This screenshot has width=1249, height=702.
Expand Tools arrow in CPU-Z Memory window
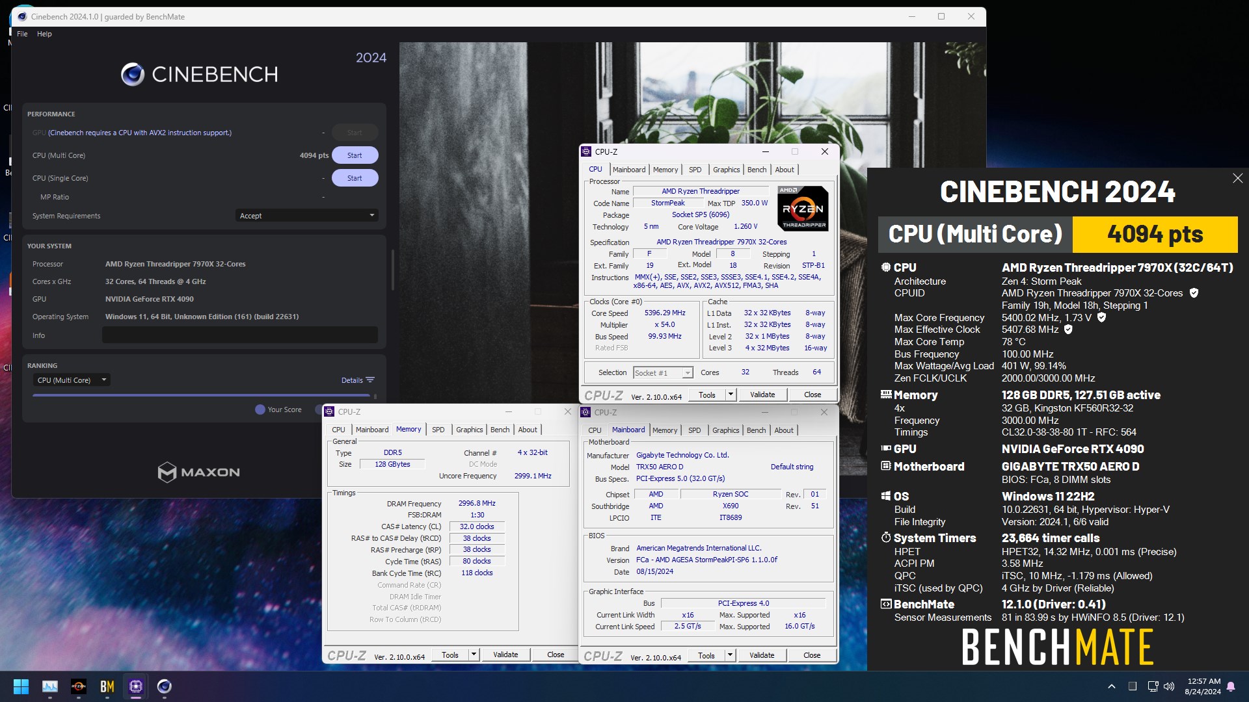tap(474, 655)
